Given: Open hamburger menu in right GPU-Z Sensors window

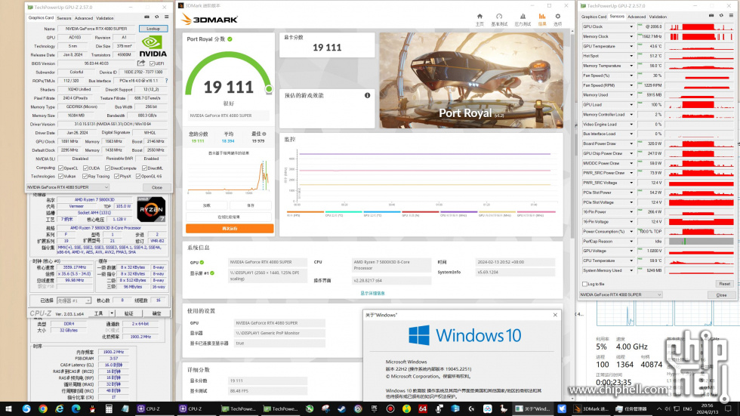Looking at the screenshot, I should pos(731,16).
